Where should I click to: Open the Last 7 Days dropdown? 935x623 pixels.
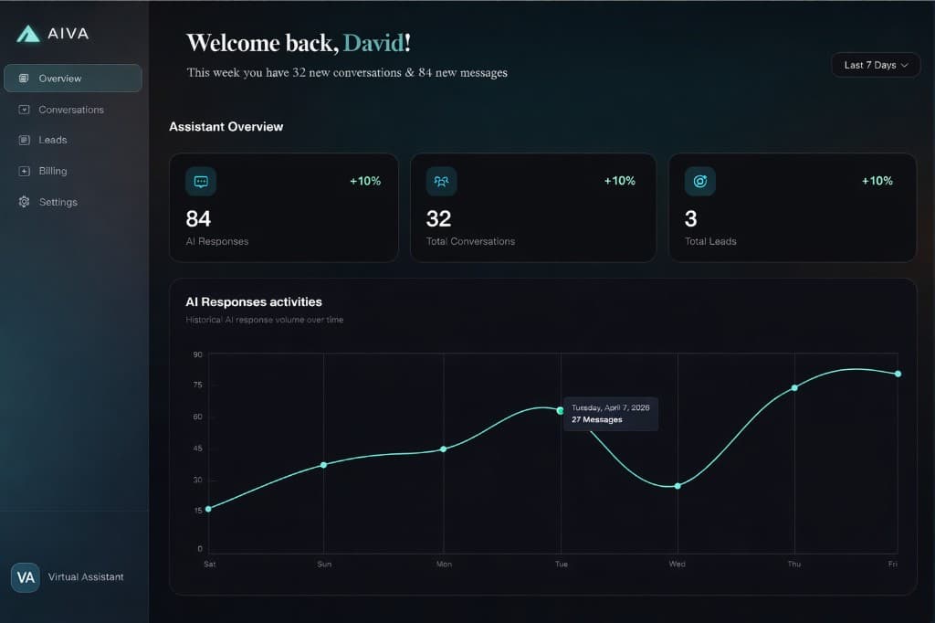(x=874, y=65)
